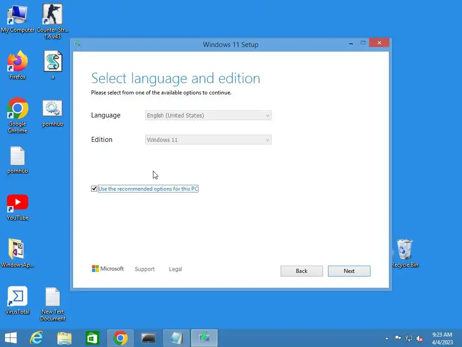Open the Action Center flag icon

pyautogui.click(x=397, y=338)
